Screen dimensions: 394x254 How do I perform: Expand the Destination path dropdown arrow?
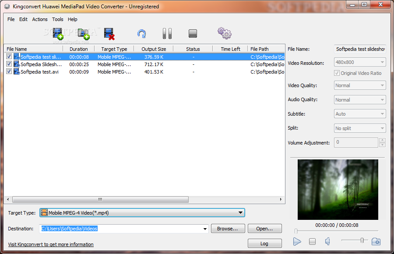tap(205, 229)
